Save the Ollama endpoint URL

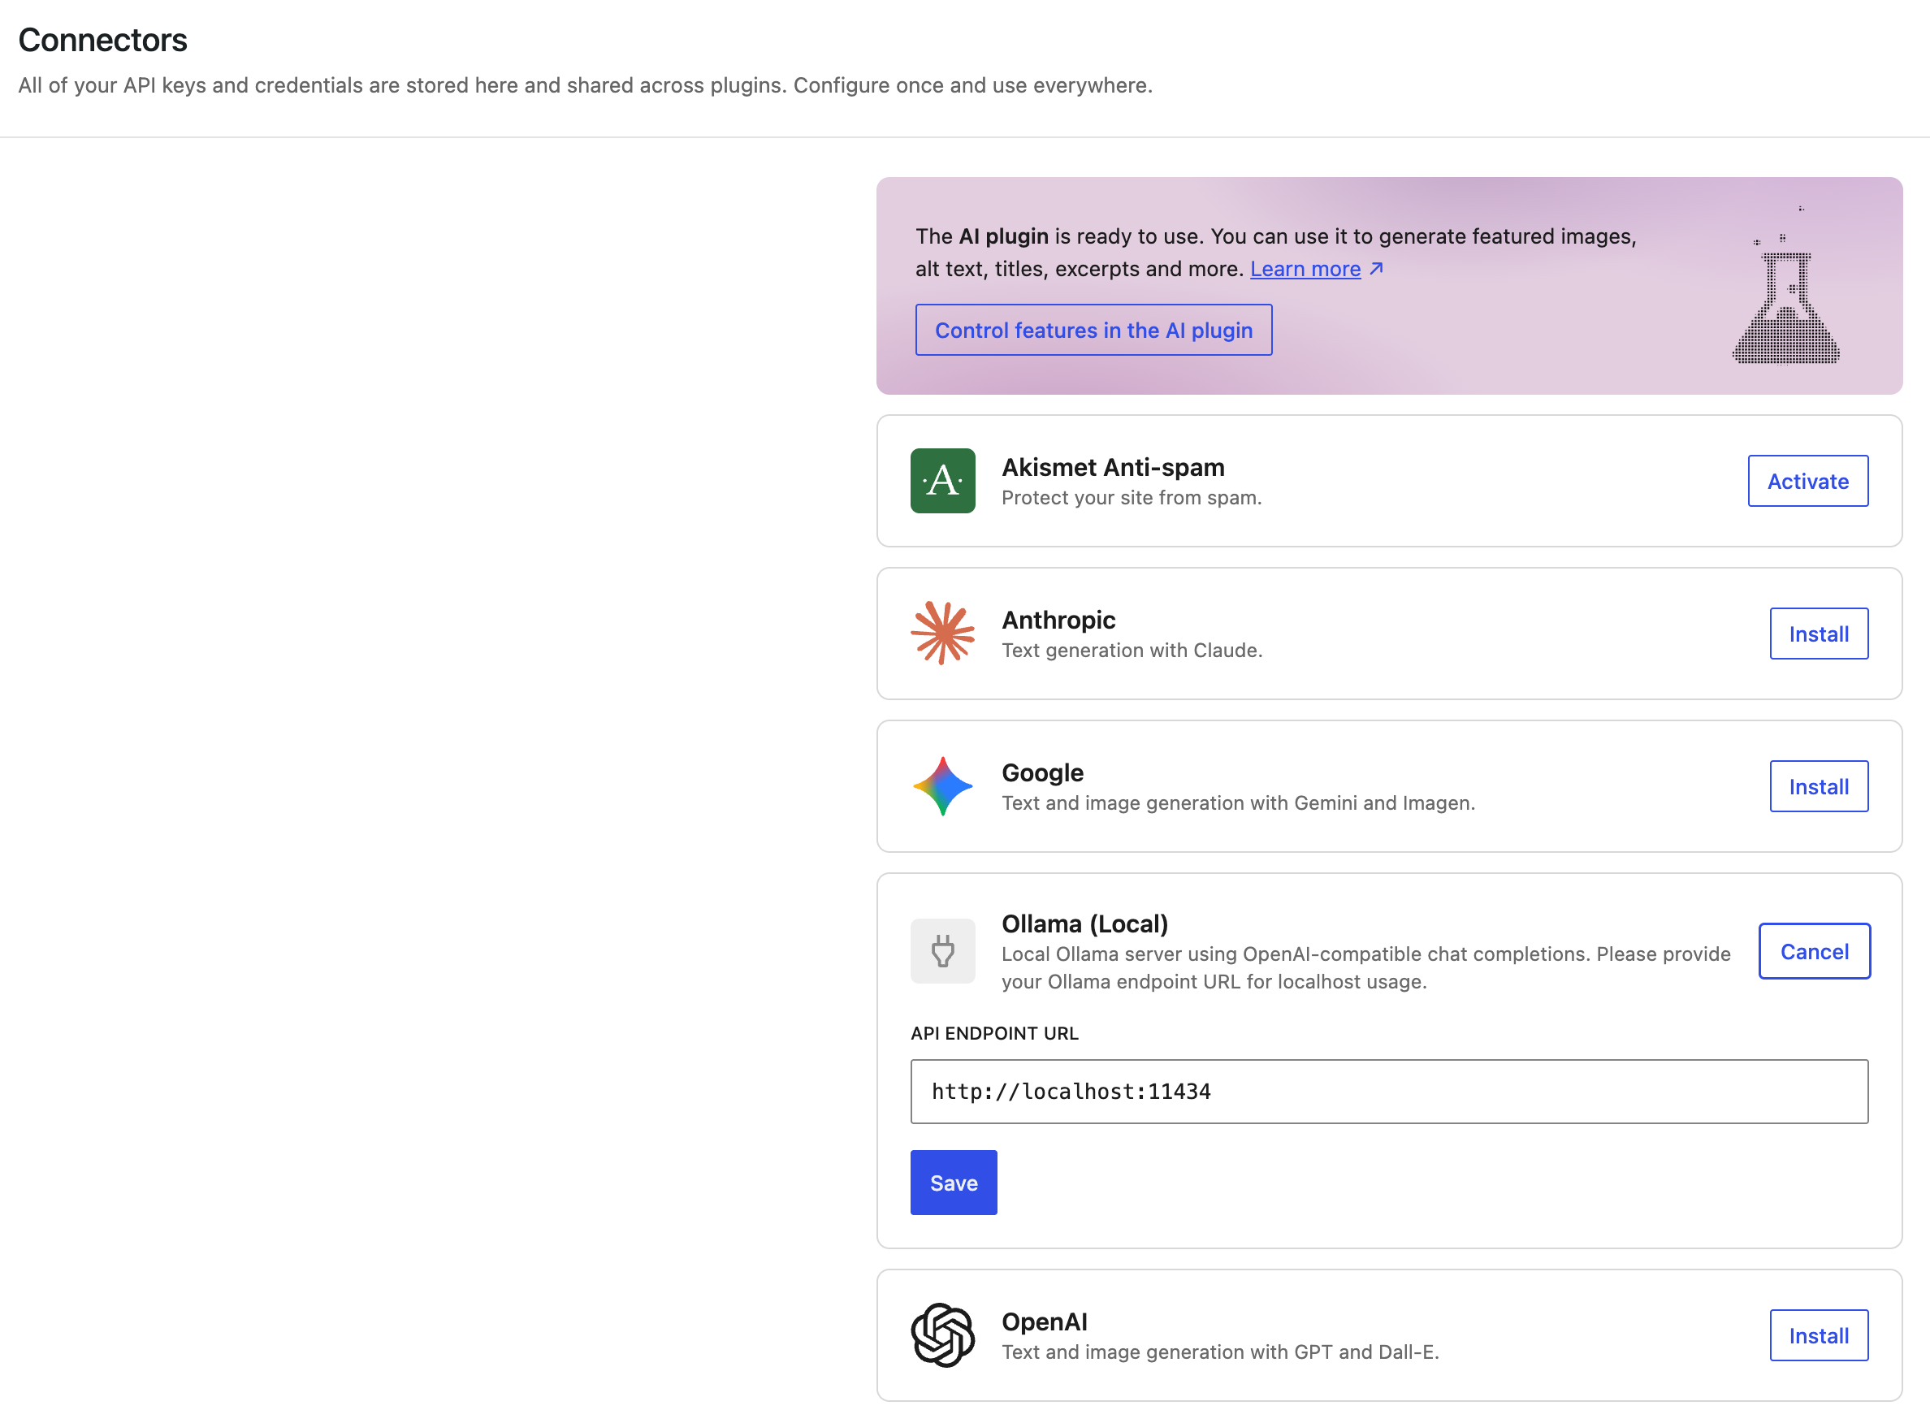pos(954,1183)
